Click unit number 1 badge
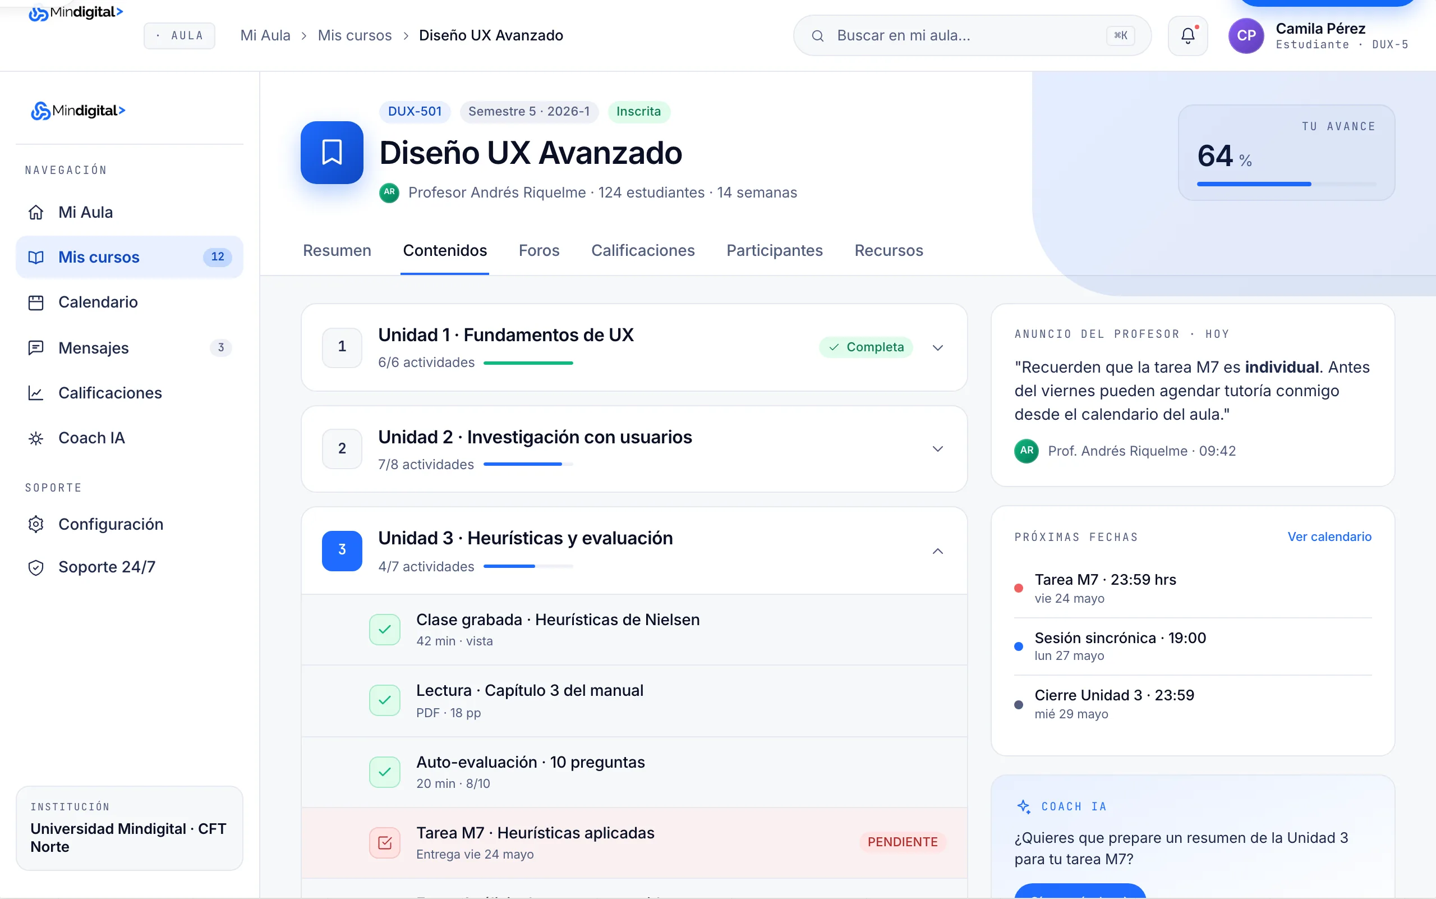Image resolution: width=1436 pixels, height=899 pixels. [342, 347]
